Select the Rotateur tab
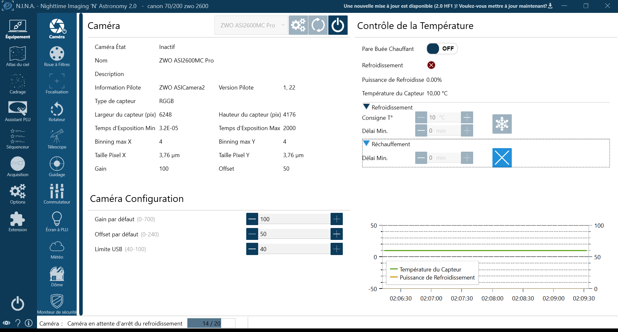 coord(57,111)
